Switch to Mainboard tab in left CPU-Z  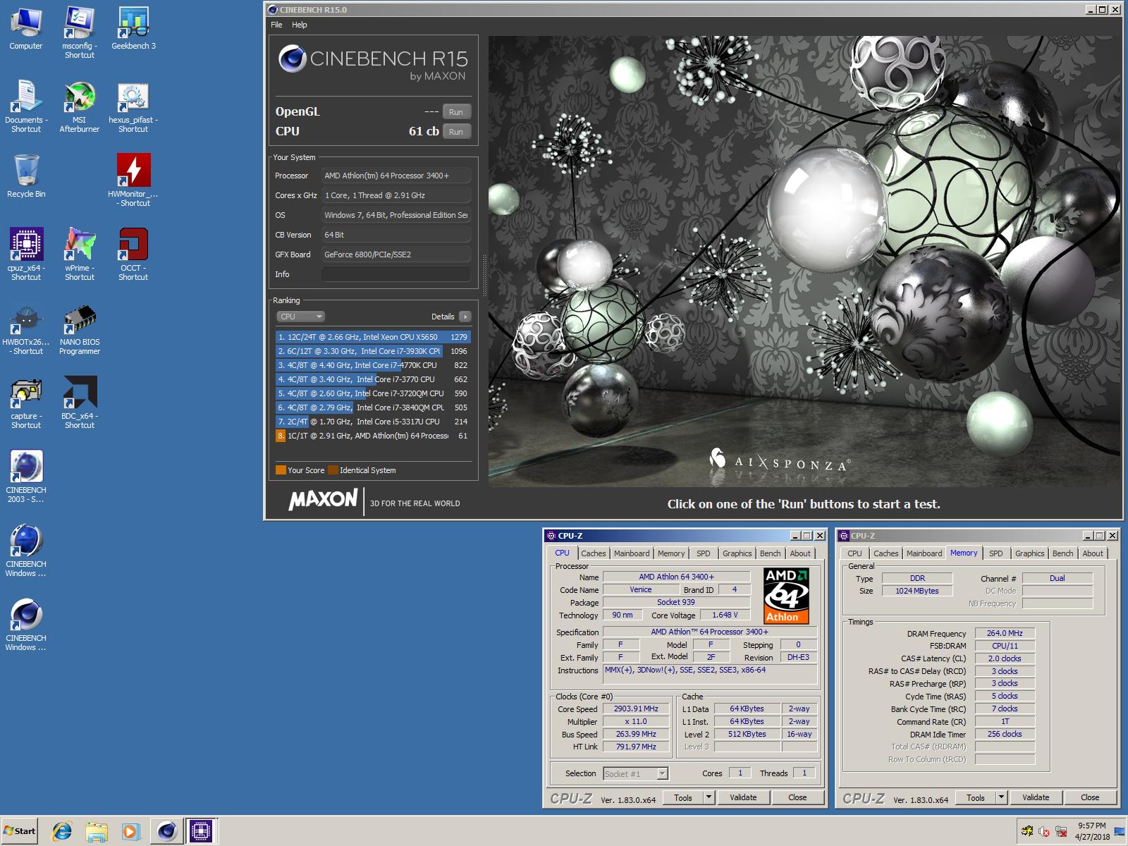tap(632, 553)
